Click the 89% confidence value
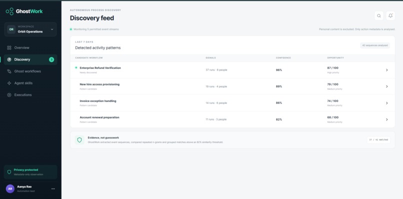 pos(279,86)
